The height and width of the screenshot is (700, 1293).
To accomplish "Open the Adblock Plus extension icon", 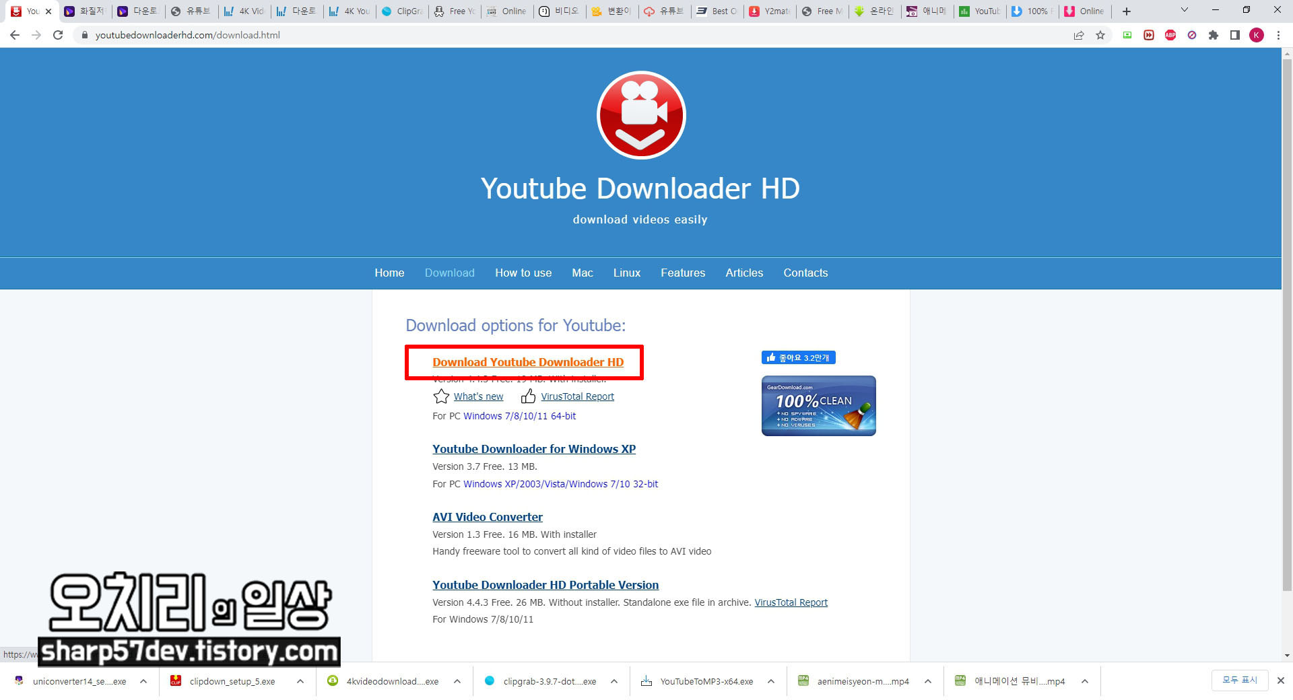I will pyautogui.click(x=1170, y=35).
